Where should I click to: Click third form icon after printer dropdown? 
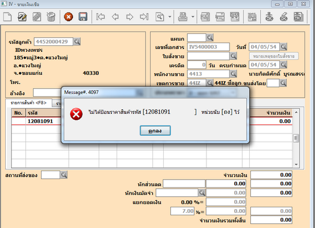click(234, 17)
